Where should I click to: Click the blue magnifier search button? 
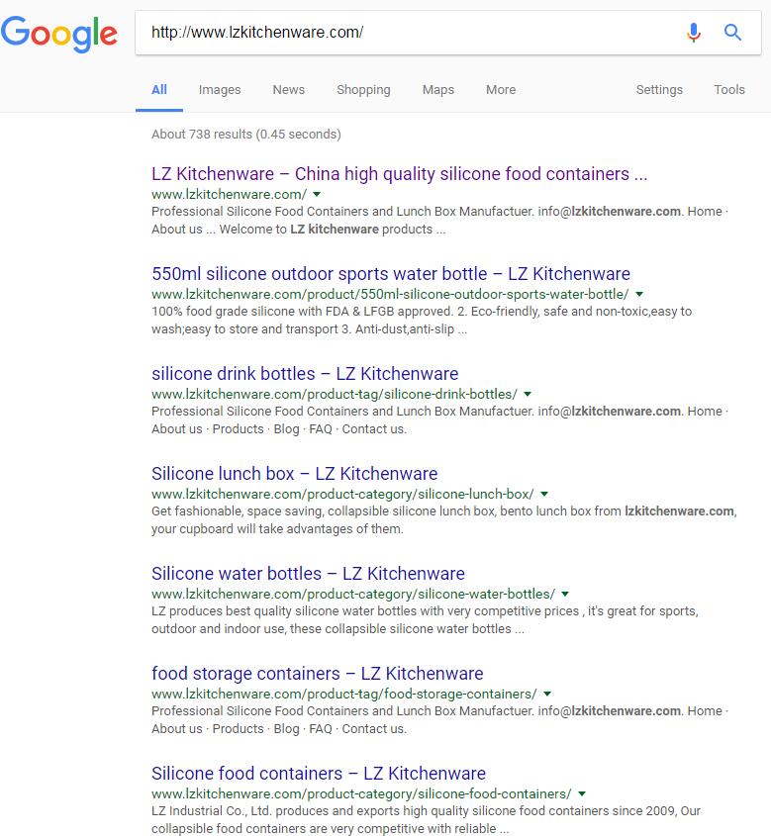tap(732, 33)
